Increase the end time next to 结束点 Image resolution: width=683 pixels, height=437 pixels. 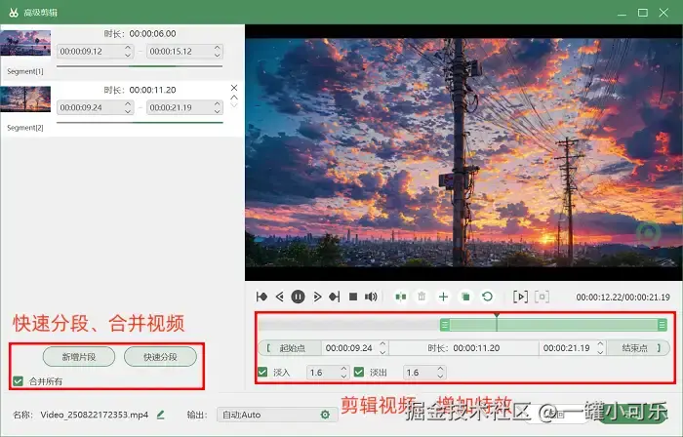coord(600,344)
